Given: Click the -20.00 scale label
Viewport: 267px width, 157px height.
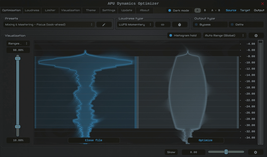Looking at the screenshot, I should [x=250, y=94].
